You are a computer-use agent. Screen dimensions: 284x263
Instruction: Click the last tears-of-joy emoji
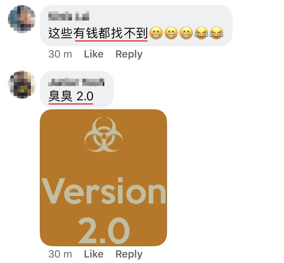click(217, 33)
